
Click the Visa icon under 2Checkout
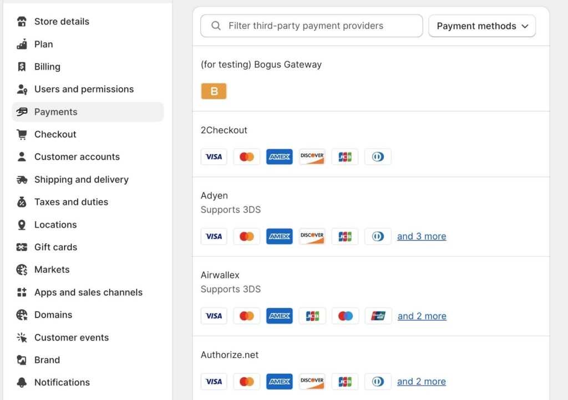click(x=214, y=157)
